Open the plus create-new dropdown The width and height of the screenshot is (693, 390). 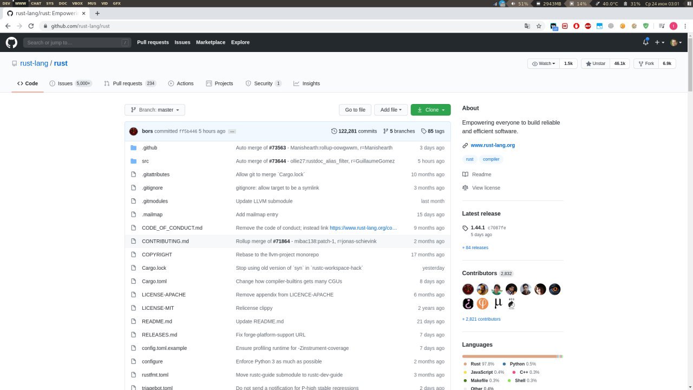coord(659,42)
